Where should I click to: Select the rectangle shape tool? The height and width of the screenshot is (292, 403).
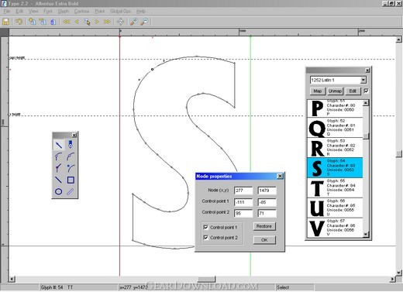pos(71,180)
